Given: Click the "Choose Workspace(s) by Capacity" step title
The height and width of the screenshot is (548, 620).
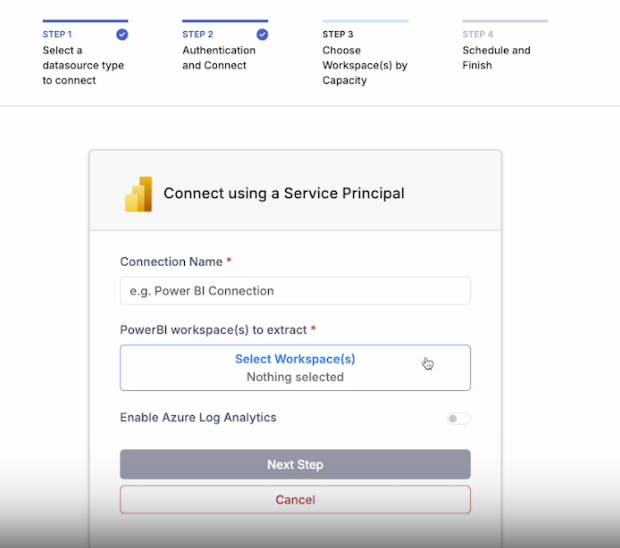Looking at the screenshot, I should point(365,65).
